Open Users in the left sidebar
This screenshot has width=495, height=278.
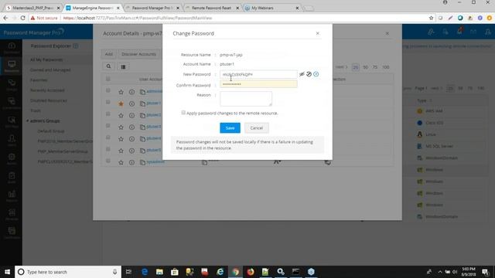coord(12,141)
